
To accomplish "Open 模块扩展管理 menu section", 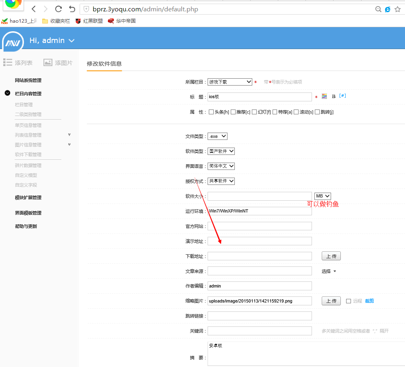I will click(x=28, y=197).
